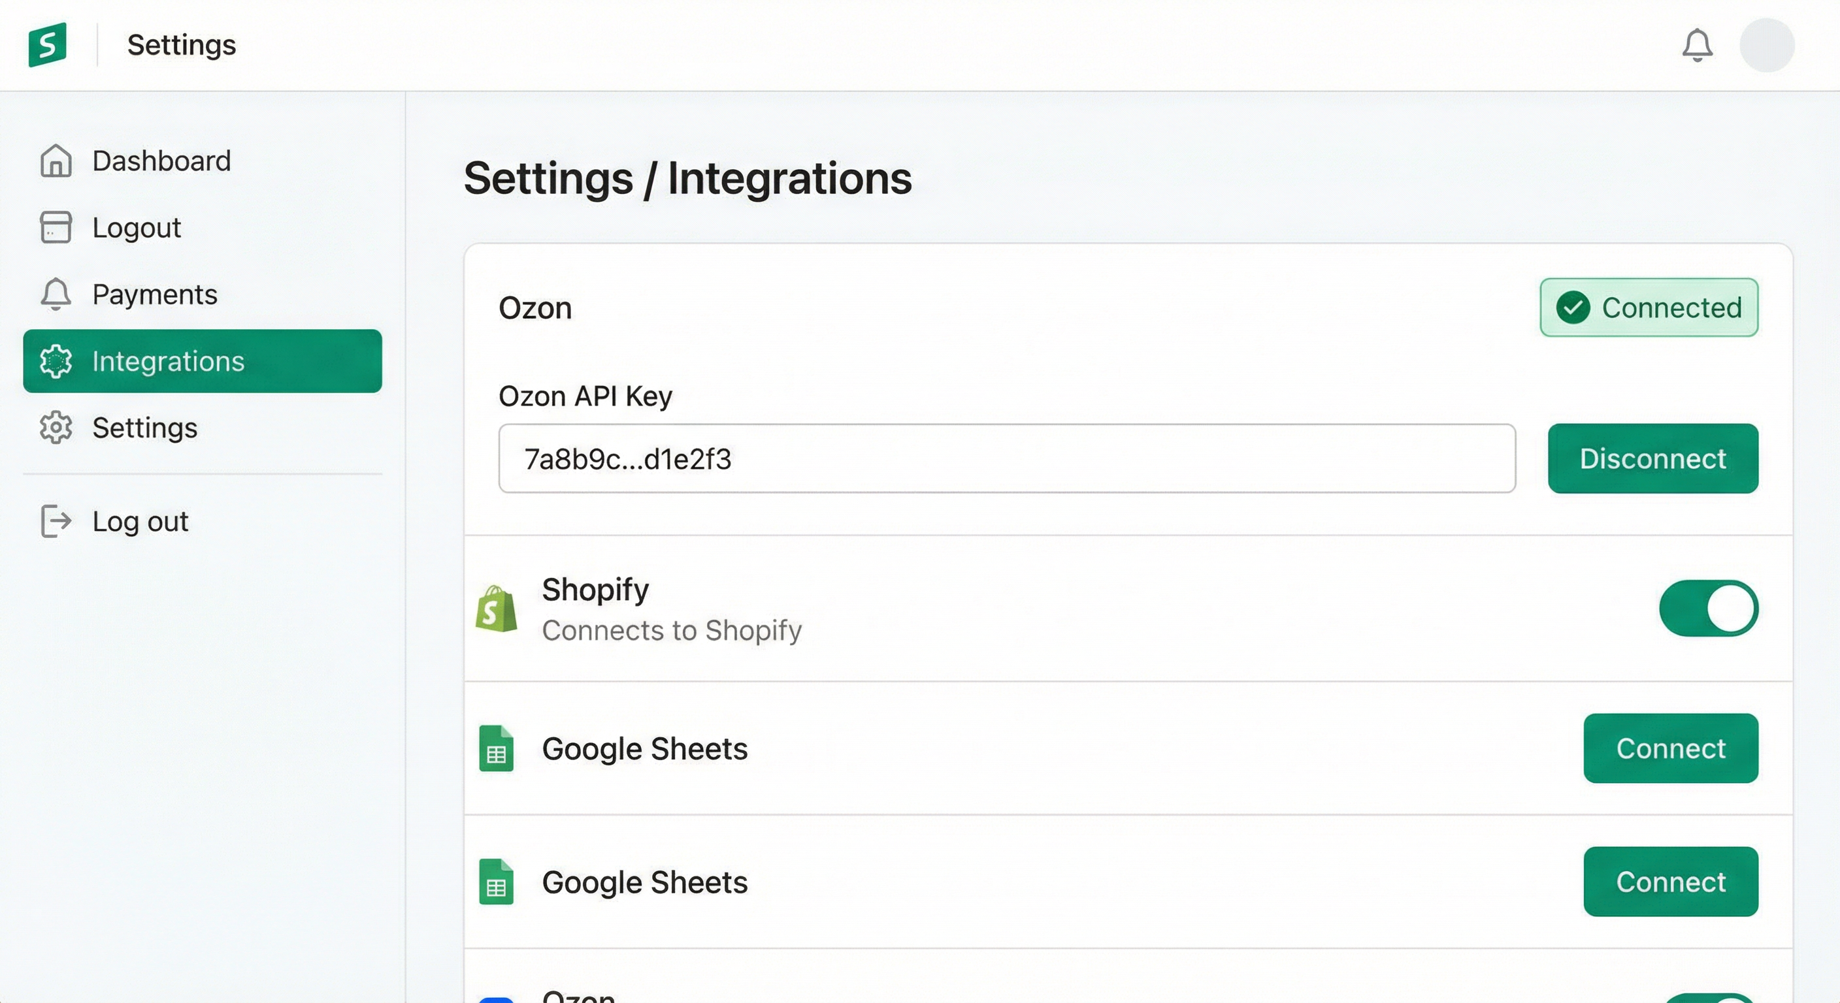Screen dimensions: 1840x1003
Task: Select Logout item below Dashboard
Action: 137,228
